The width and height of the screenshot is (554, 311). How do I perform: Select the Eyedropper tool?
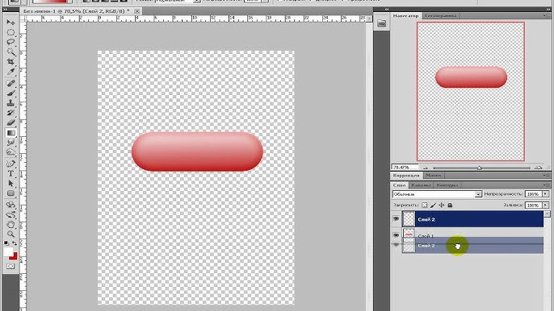[10, 73]
